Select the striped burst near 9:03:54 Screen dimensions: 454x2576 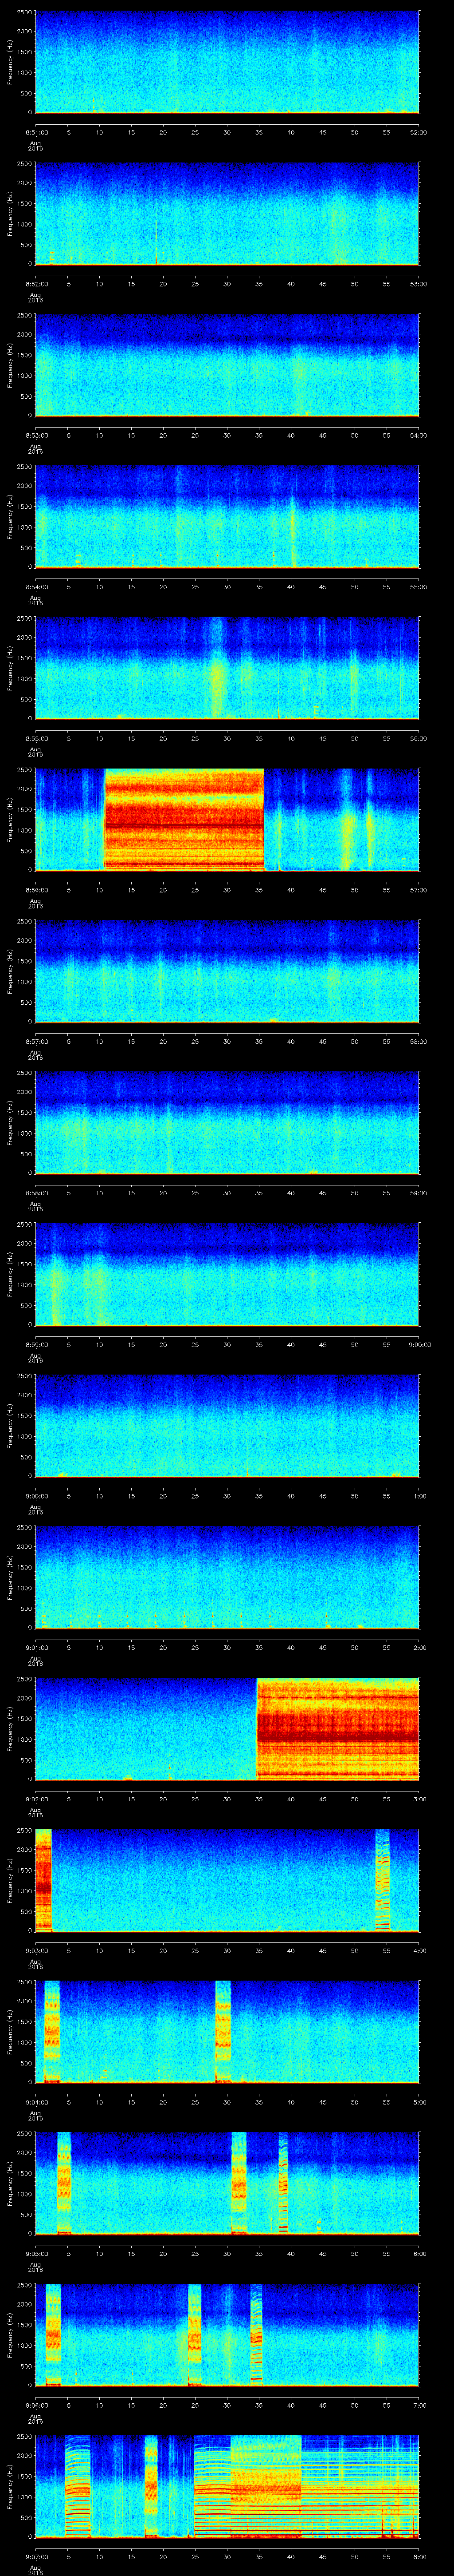[382, 1879]
